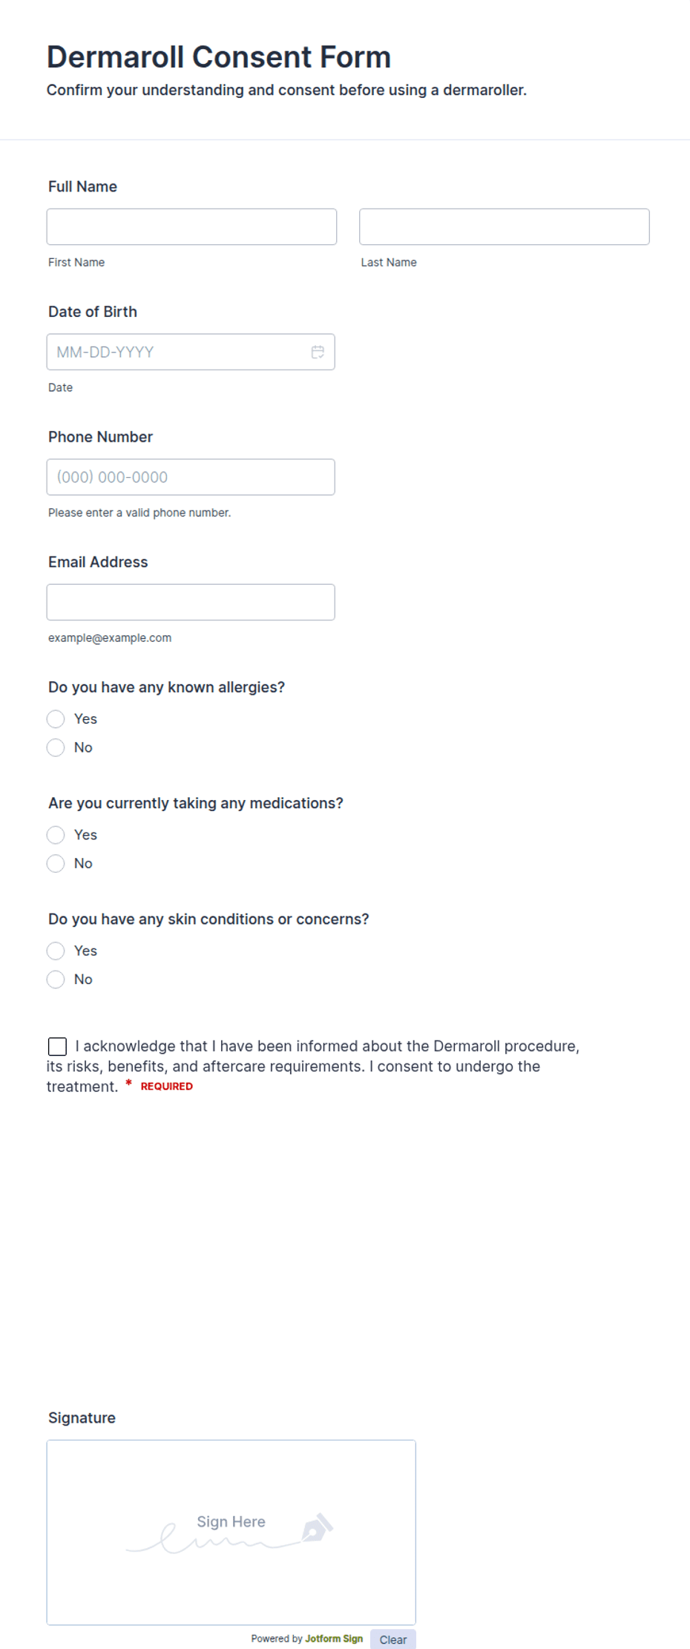This screenshot has height=1649, width=690.
Task: Choose No for currently taking medications
Action: point(56,863)
